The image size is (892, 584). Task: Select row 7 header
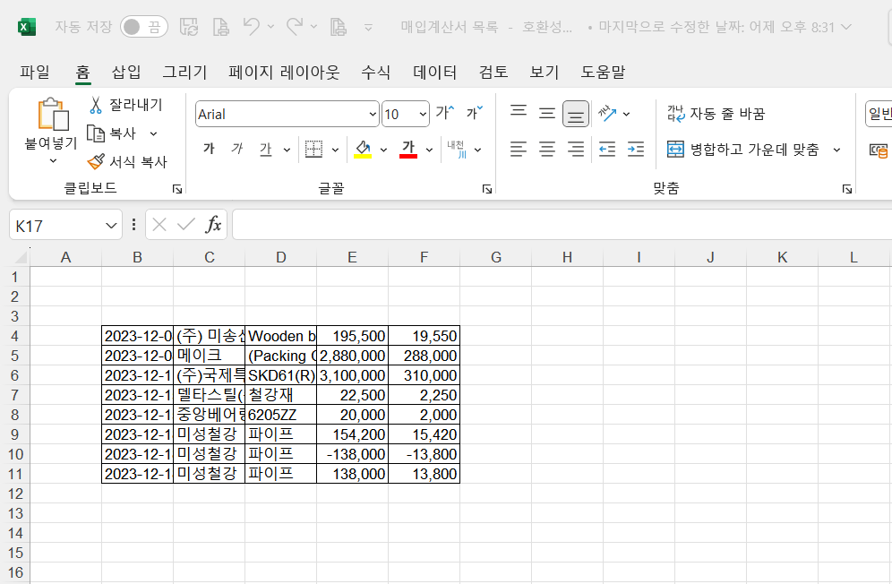click(15, 395)
